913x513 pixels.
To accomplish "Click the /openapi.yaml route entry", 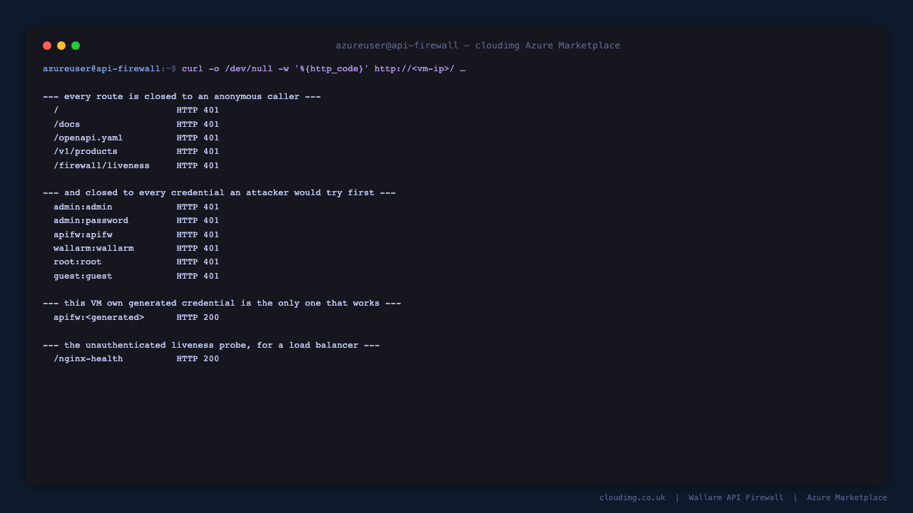I will coord(136,138).
